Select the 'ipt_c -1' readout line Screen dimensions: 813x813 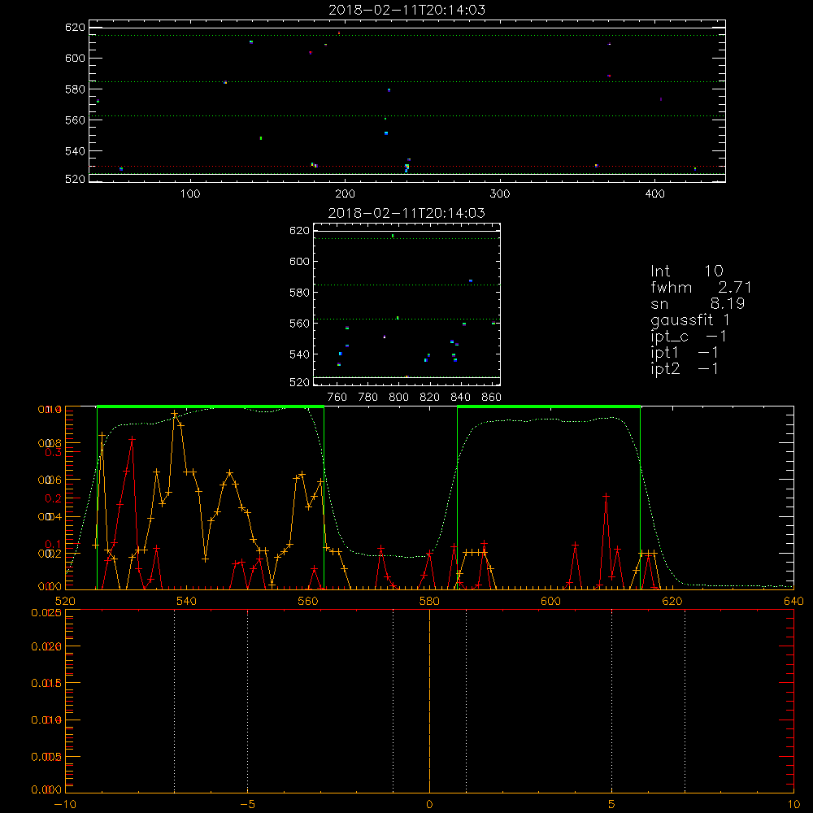(689, 337)
